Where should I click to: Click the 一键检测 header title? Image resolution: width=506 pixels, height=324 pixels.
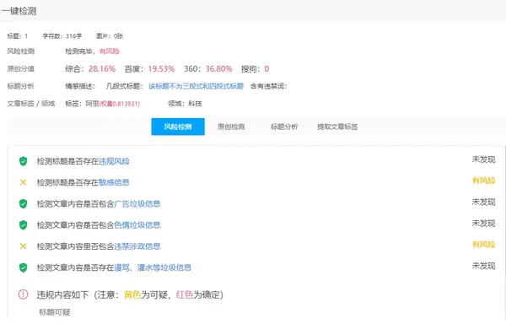tap(19, 11)
